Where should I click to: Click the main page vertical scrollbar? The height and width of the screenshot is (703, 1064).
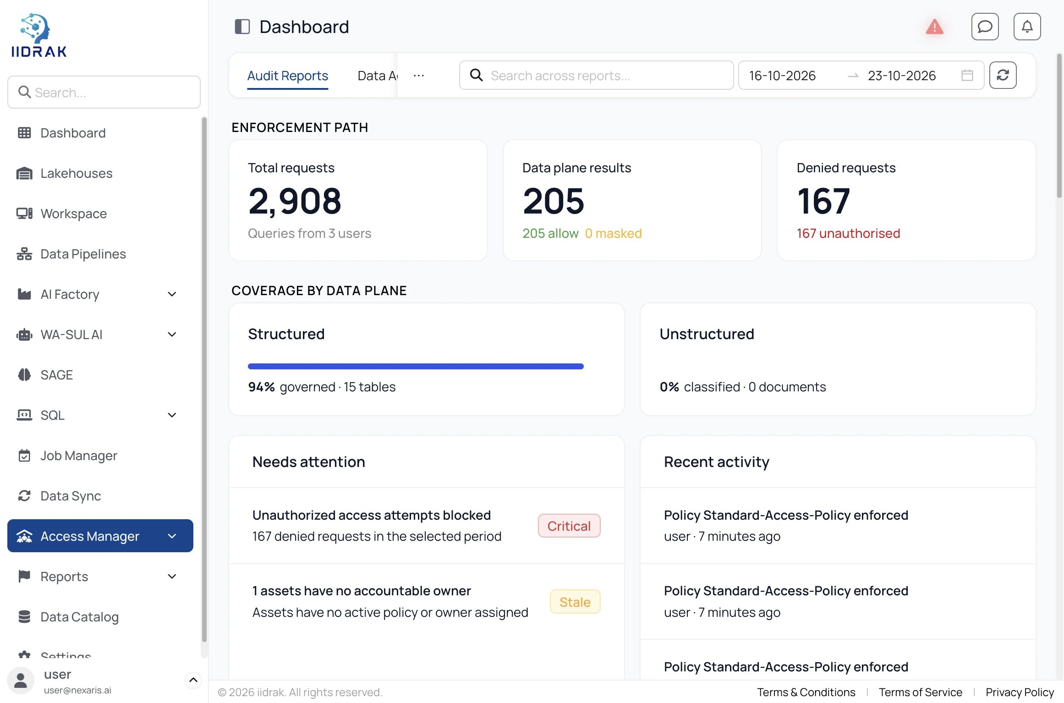1059,126
